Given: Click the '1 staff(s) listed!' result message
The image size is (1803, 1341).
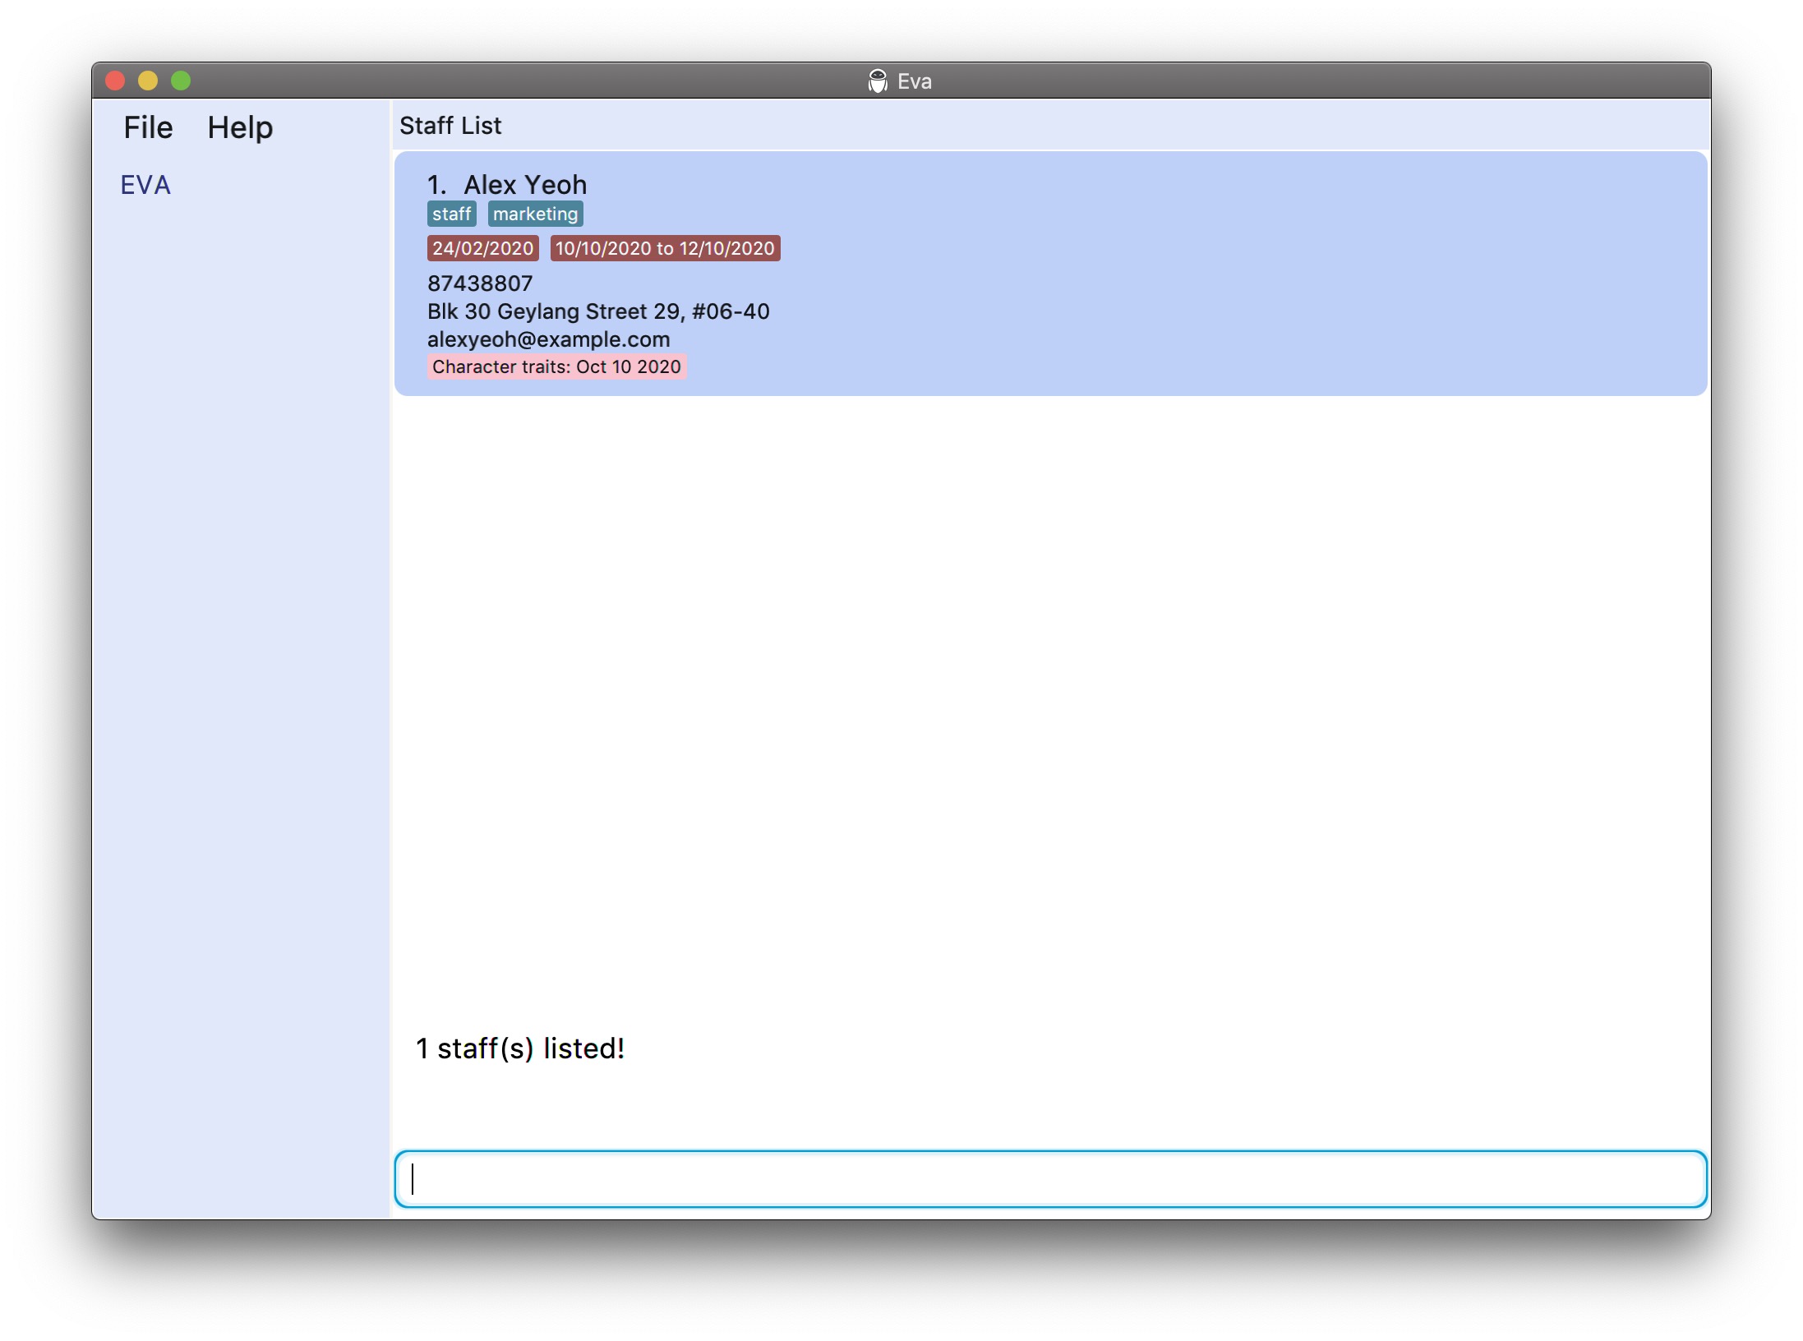Looking at the screenshot, I should (x=520, y=1048).
